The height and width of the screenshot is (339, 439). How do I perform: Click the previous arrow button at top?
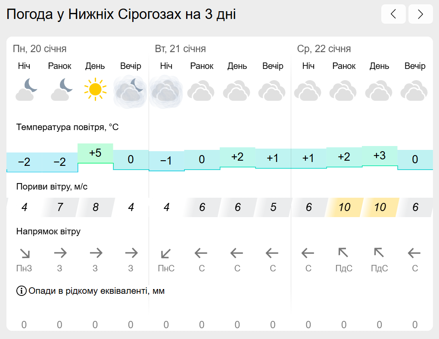pyautogui.click(x=393, y=14)
